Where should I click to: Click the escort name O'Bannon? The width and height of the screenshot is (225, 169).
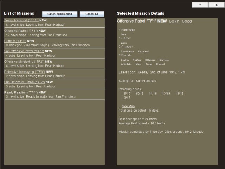pos(150,60)
